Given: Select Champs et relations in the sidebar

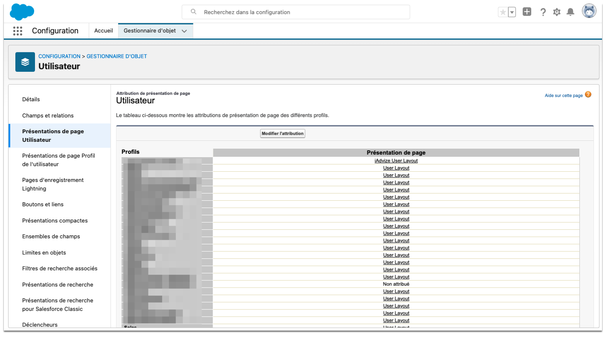Looking at the screenshot, I should point(48,115).
